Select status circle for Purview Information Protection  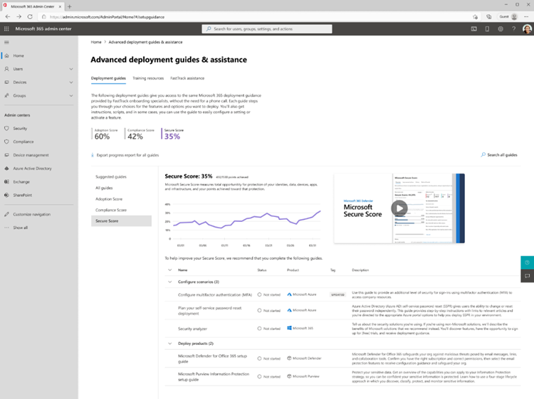click(259, 376)
